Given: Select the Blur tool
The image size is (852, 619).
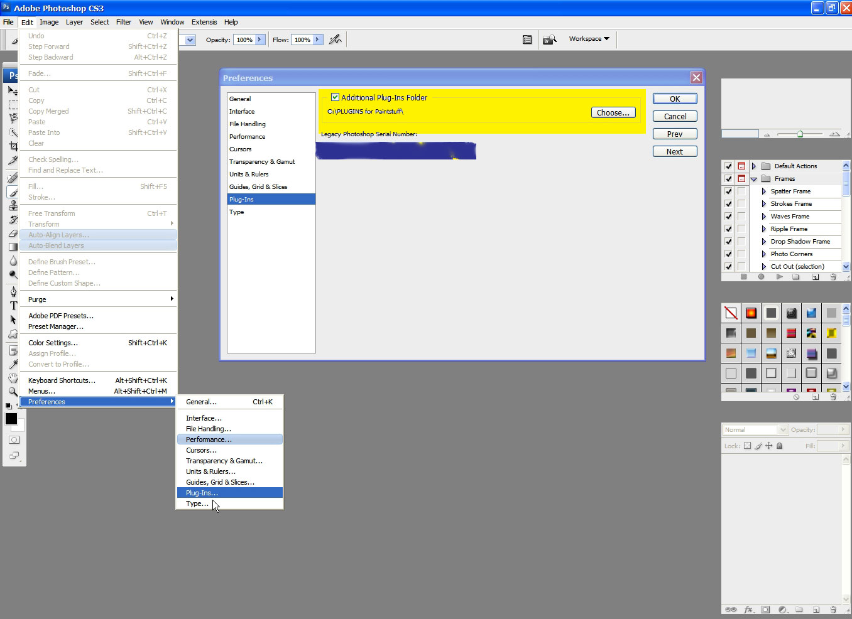Looking at the screenshot, I should (13, 261).
